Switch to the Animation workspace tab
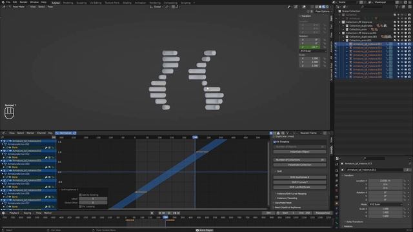Screen dimensions: 413x232 click(x=140, y=3)
